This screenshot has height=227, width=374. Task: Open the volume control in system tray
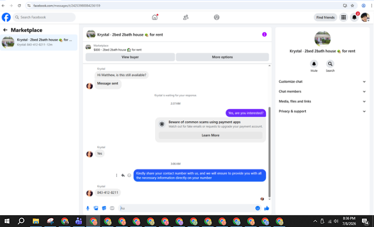pyautogui.click(x=336, y=221)
